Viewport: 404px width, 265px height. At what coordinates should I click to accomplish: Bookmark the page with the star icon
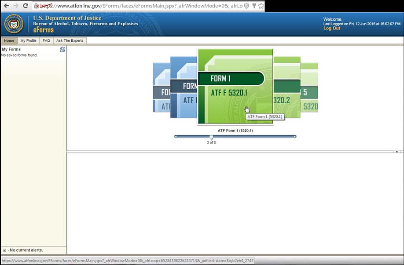pyautogui.click(x=261, y=6)
